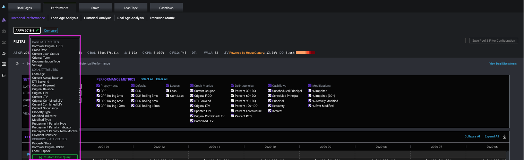This screenshot has height=160, width=524.
Task: Click Clear All metrics link
Action: click(x=162, y=79)
